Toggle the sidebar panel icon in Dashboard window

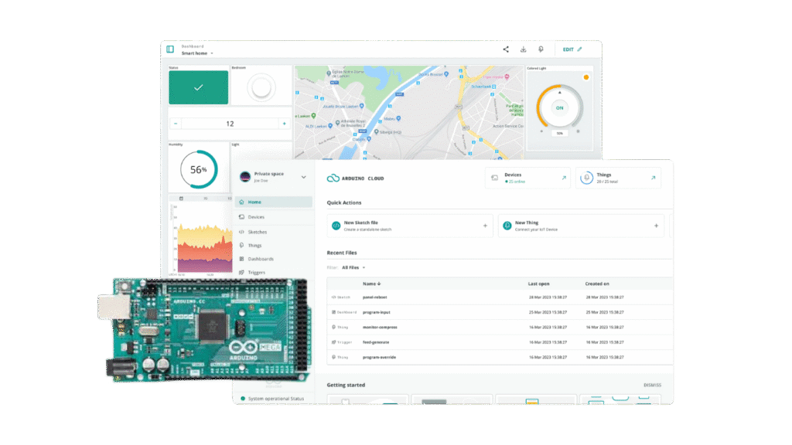tap(170, 49)
